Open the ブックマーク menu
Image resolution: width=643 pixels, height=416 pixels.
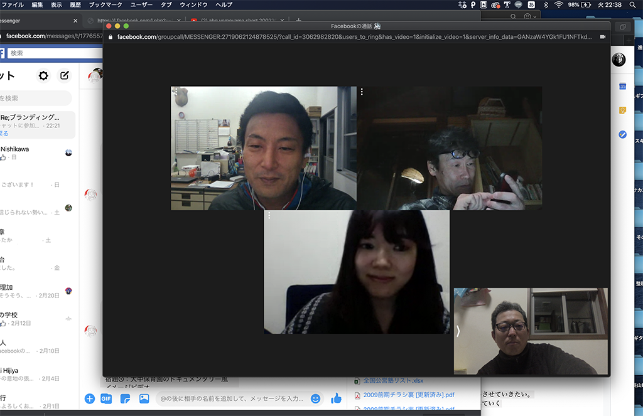(x=105, y=4)
